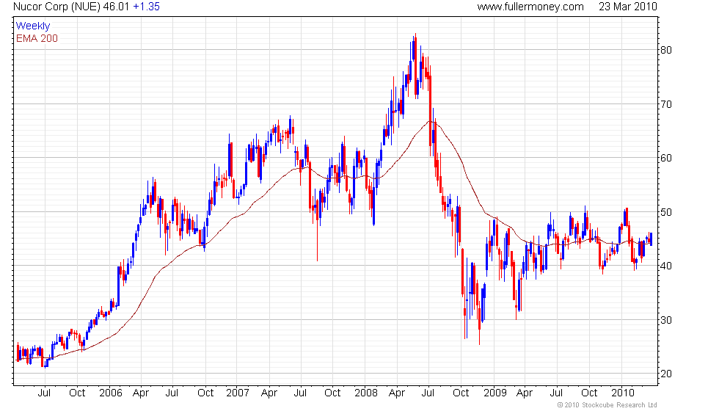Screen dimensions: 719x411
Task: Click the date 23 Mar 2010
Action: 628,7
